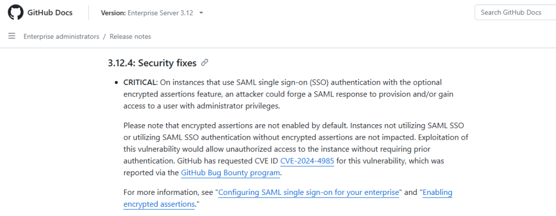Viewport: 556px width, 216px height.
Task: Open Configuring SAML single sign-on for your enterprise
Action: (x=308, y=193)
